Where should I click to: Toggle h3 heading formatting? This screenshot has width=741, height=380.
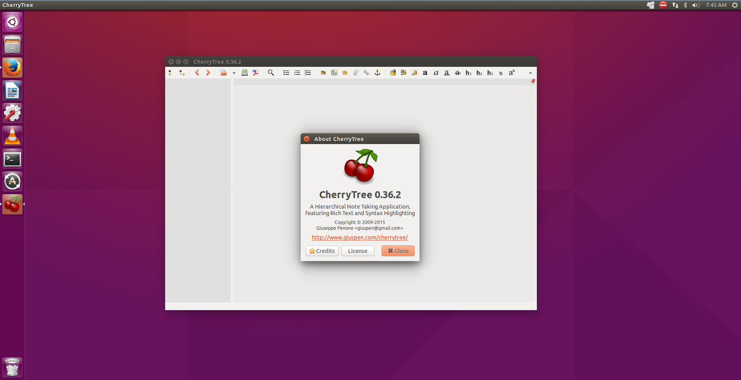490,73
